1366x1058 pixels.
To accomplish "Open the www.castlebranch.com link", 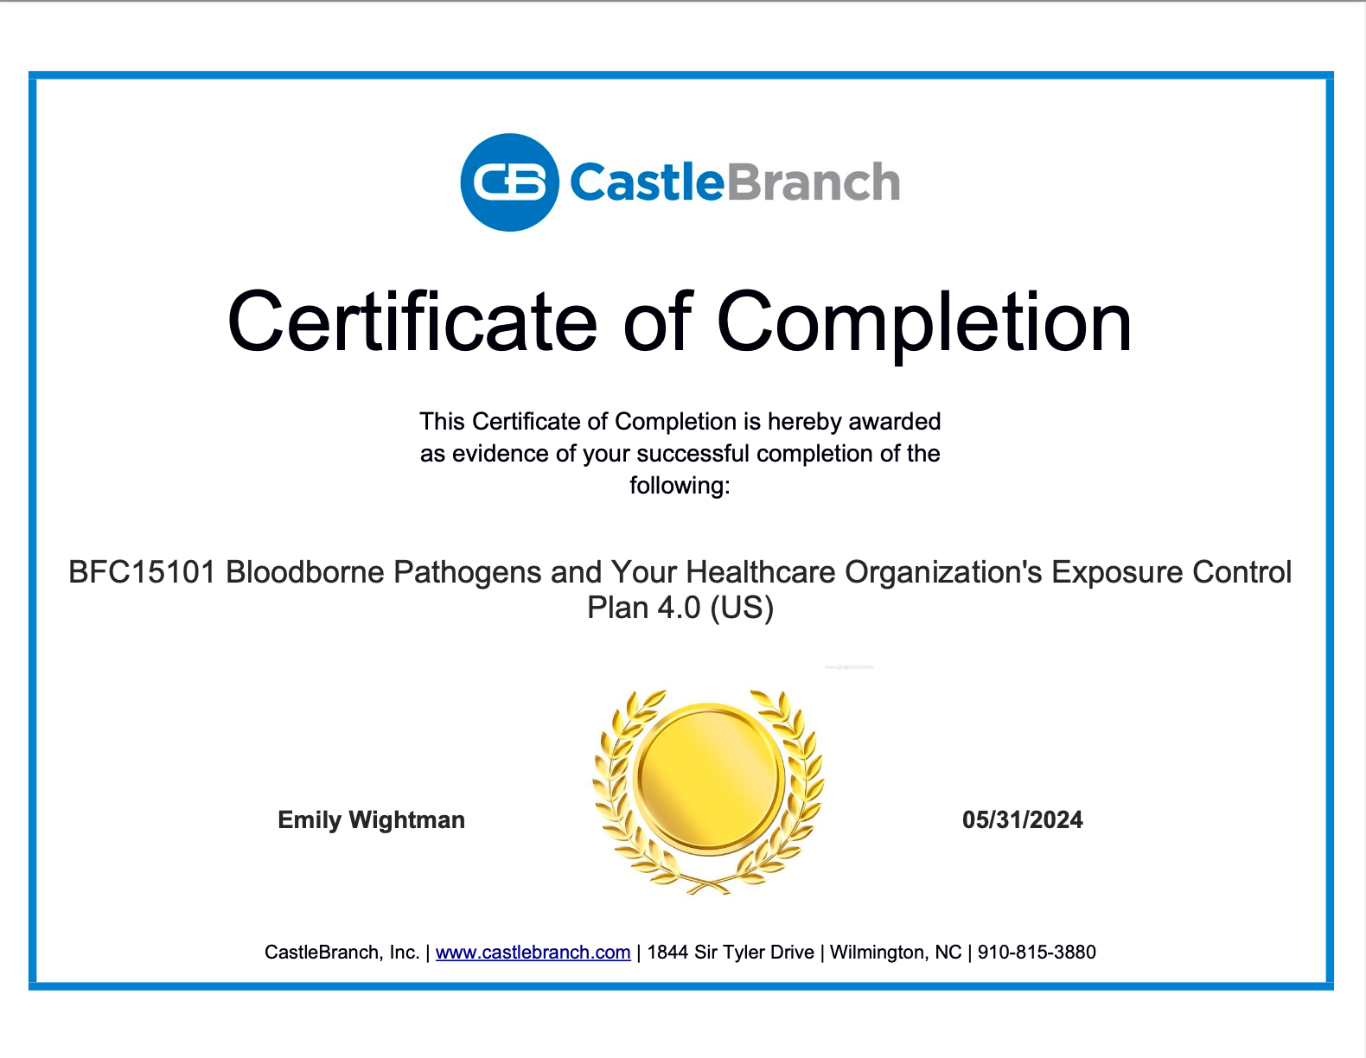I will point(533,952).
